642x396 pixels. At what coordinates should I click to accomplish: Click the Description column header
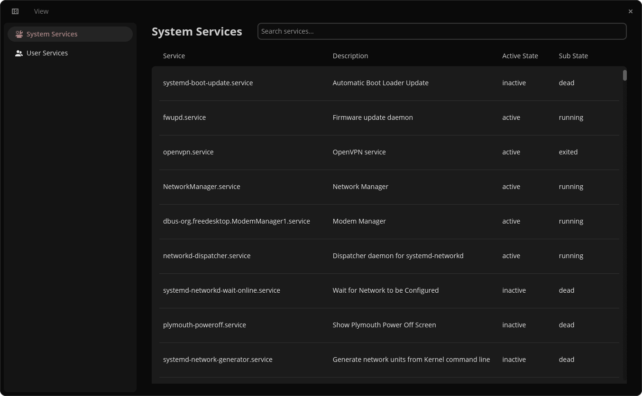(x=350, y=56)
